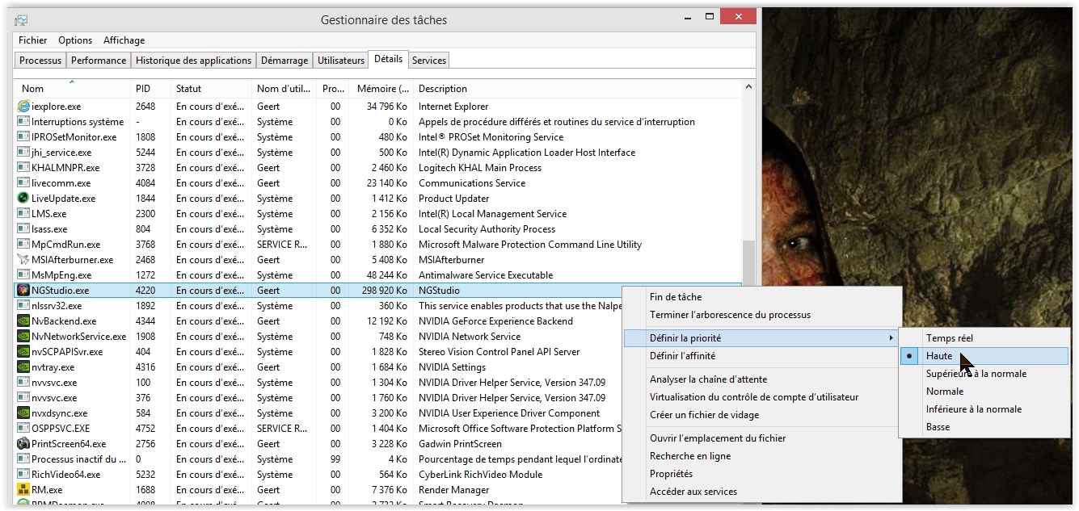Set priority to Temps réel

pyautogui.click(x=984, y=338)
